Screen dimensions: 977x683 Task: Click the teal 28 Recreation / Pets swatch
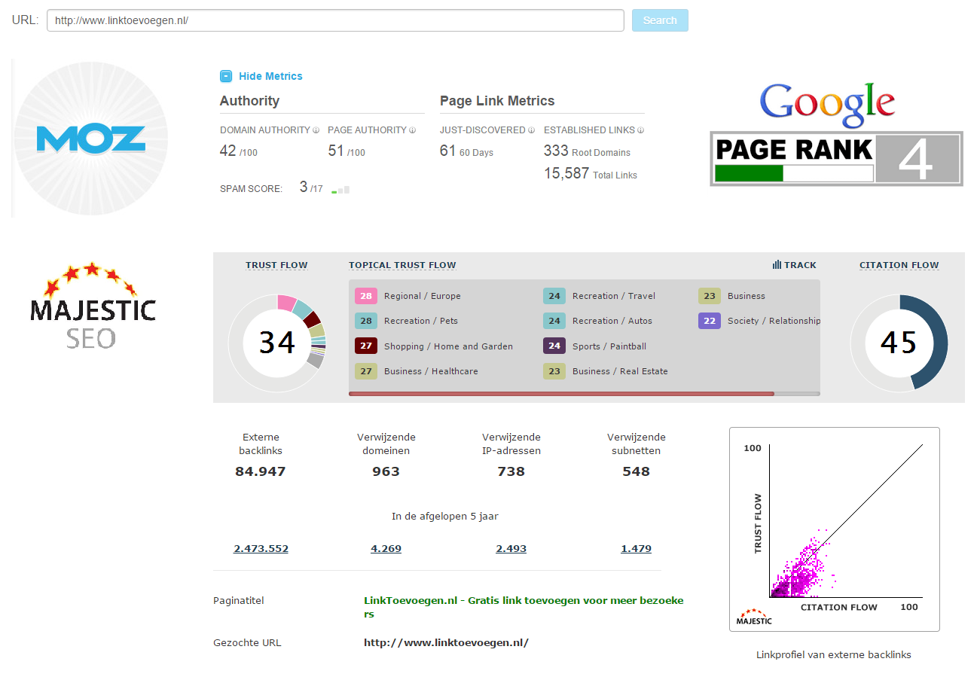point(366,321)
